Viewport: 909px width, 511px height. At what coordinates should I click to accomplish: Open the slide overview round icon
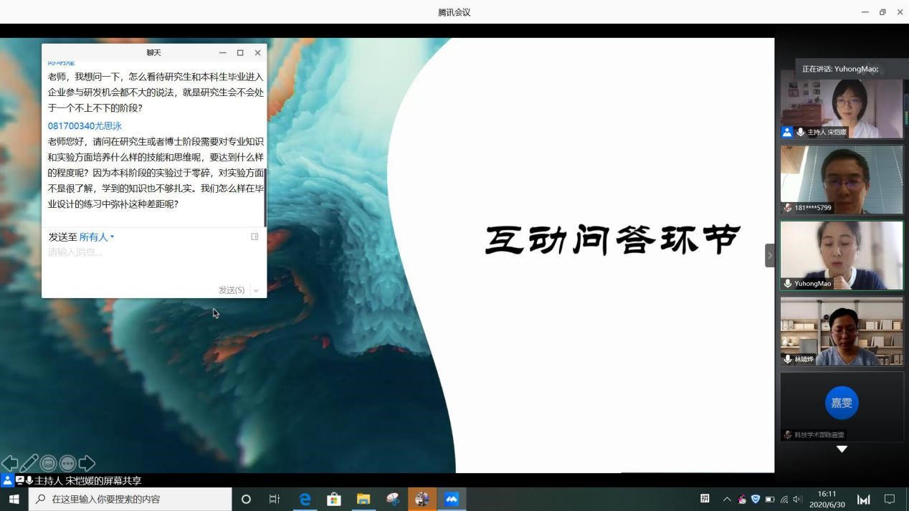48,464
